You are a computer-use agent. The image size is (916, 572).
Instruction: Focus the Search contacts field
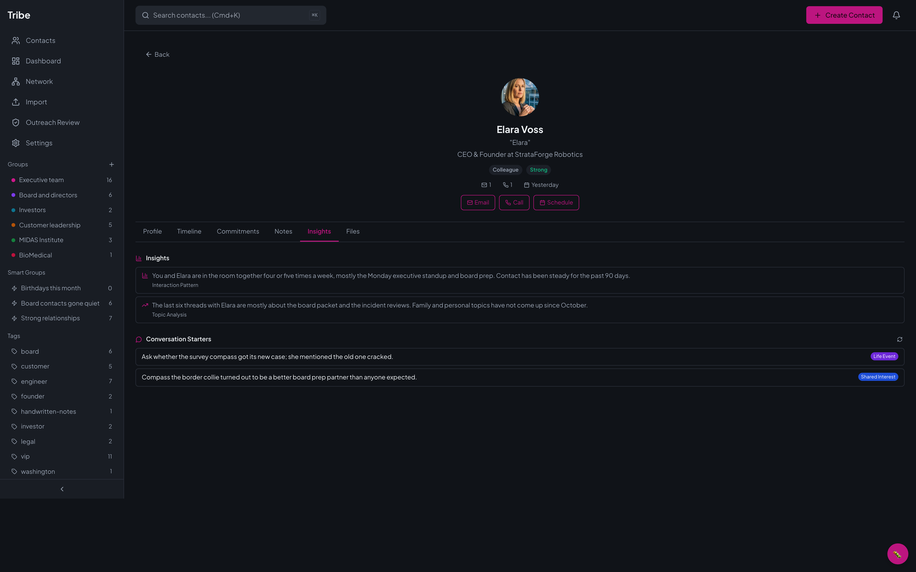click(x=231, y=15)
